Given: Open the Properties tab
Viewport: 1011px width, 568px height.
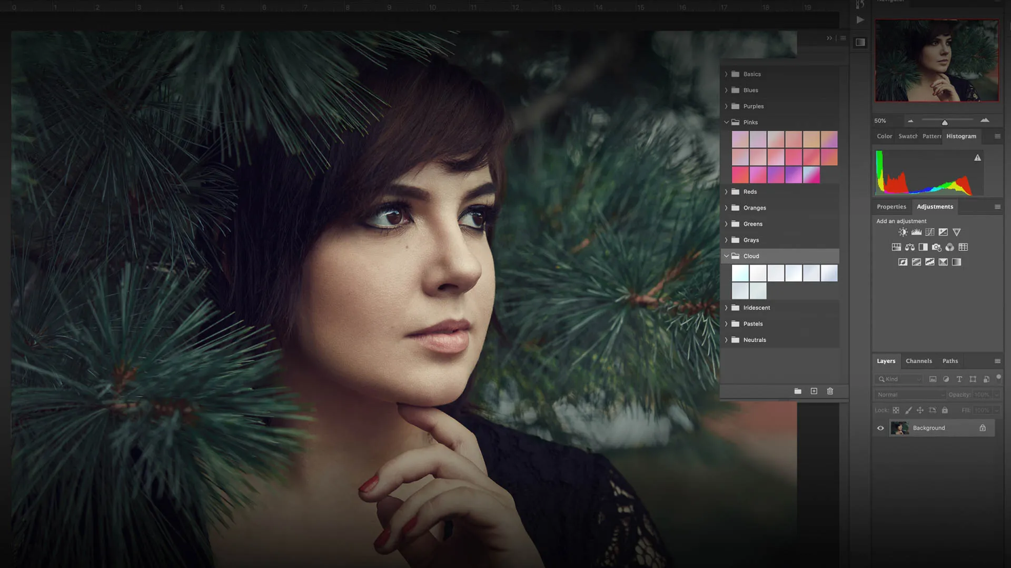Looking at the screenshot, I should tap(891, 207).
